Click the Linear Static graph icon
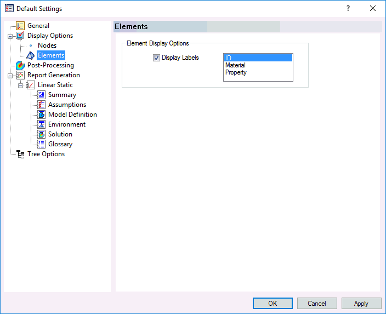The image size is (386, 314). click(31, 85)
